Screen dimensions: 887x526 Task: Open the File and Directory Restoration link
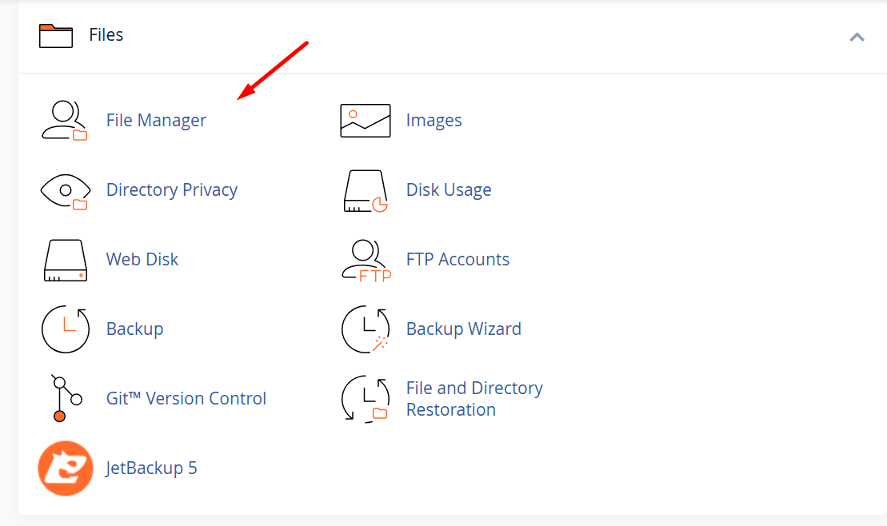(x=474, y=398)
